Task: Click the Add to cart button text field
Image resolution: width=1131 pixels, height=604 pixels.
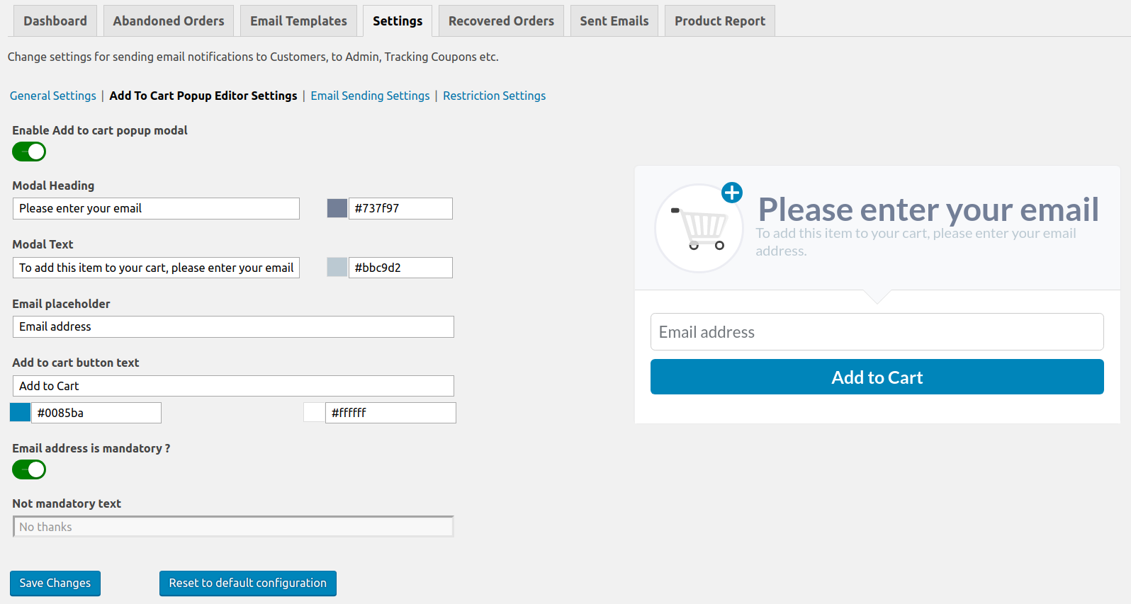Action: 233,386
